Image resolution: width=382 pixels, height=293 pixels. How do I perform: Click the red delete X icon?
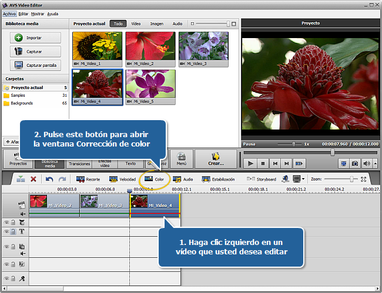pyautogui.click(x=33, y=179)
